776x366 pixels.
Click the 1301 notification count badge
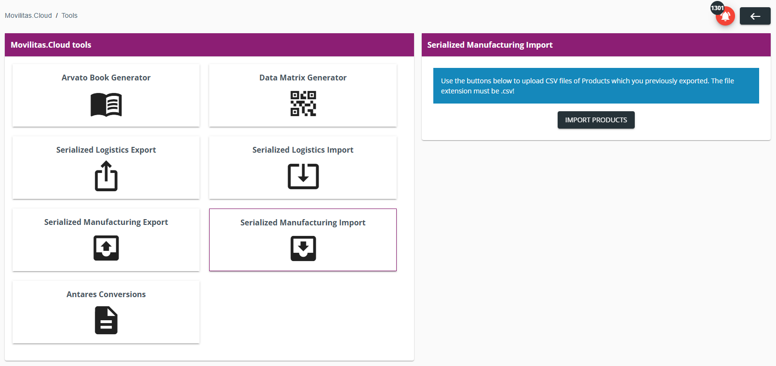[x=717, y=8]
